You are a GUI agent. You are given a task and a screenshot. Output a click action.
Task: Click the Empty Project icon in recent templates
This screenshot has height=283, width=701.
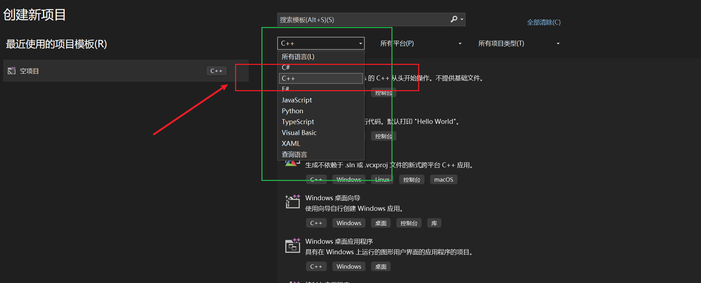pyautogui.click(x=12, y=71)
